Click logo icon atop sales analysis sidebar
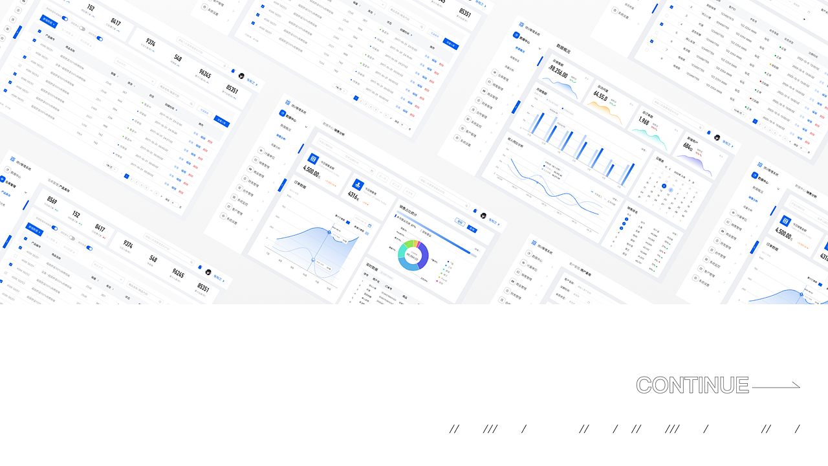The width and height of the screenshot is (828, 466). [x=288, y=102]
